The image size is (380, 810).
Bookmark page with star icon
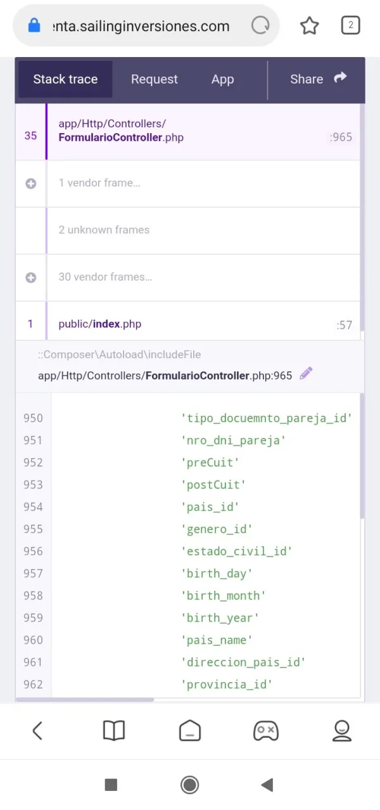click(309, 26)
